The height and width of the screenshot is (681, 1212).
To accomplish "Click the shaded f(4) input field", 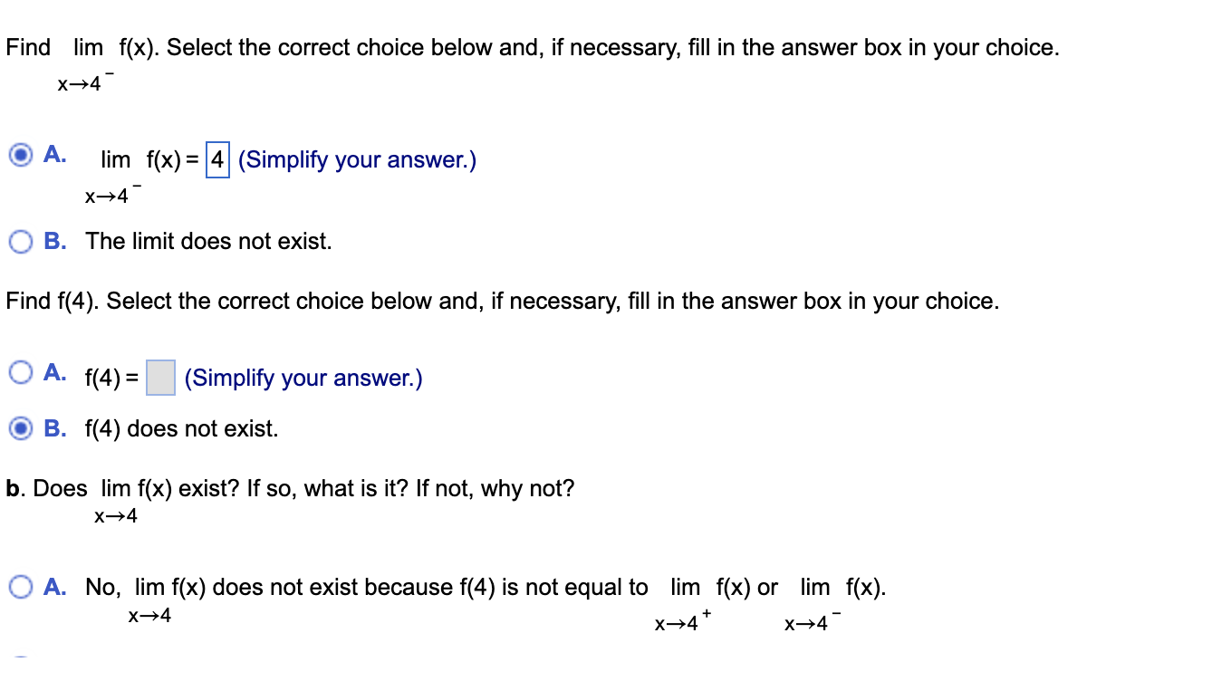I will 159,378.
